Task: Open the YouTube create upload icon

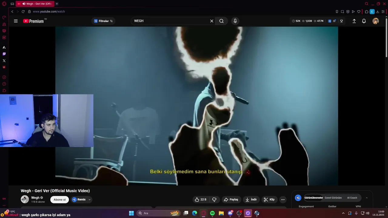Action: 354,21
